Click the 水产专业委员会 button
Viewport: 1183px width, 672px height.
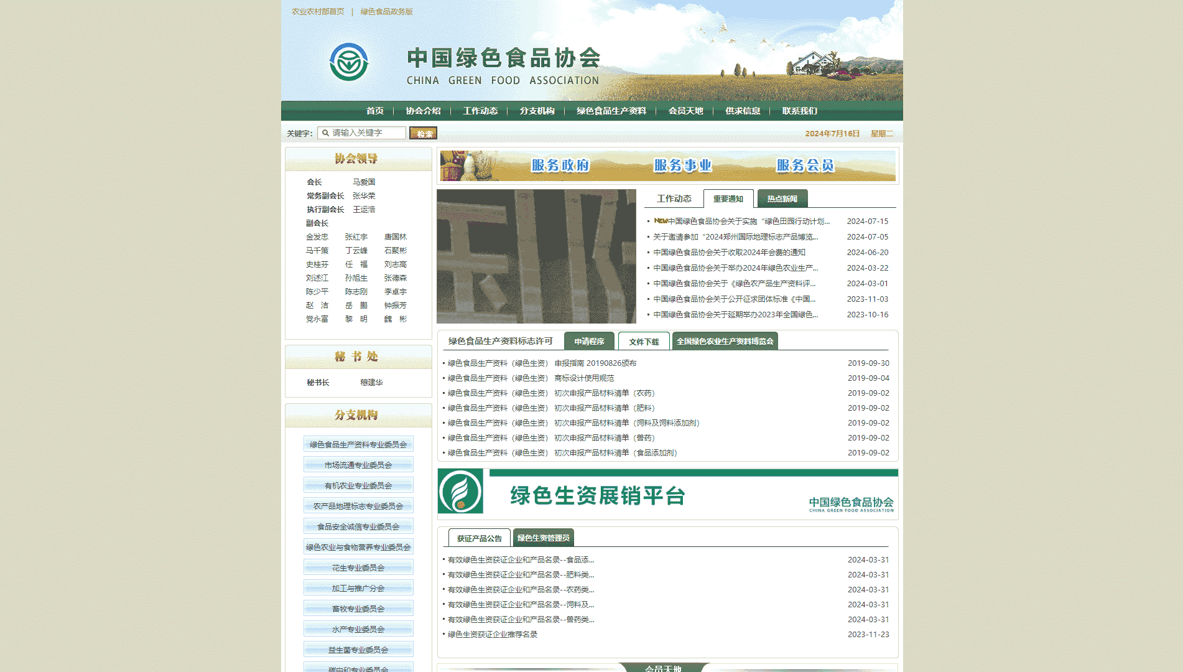click(x=358, y=629)
